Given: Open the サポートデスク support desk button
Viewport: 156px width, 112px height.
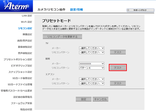Looking at the screenshot, I should coord(140,10).
